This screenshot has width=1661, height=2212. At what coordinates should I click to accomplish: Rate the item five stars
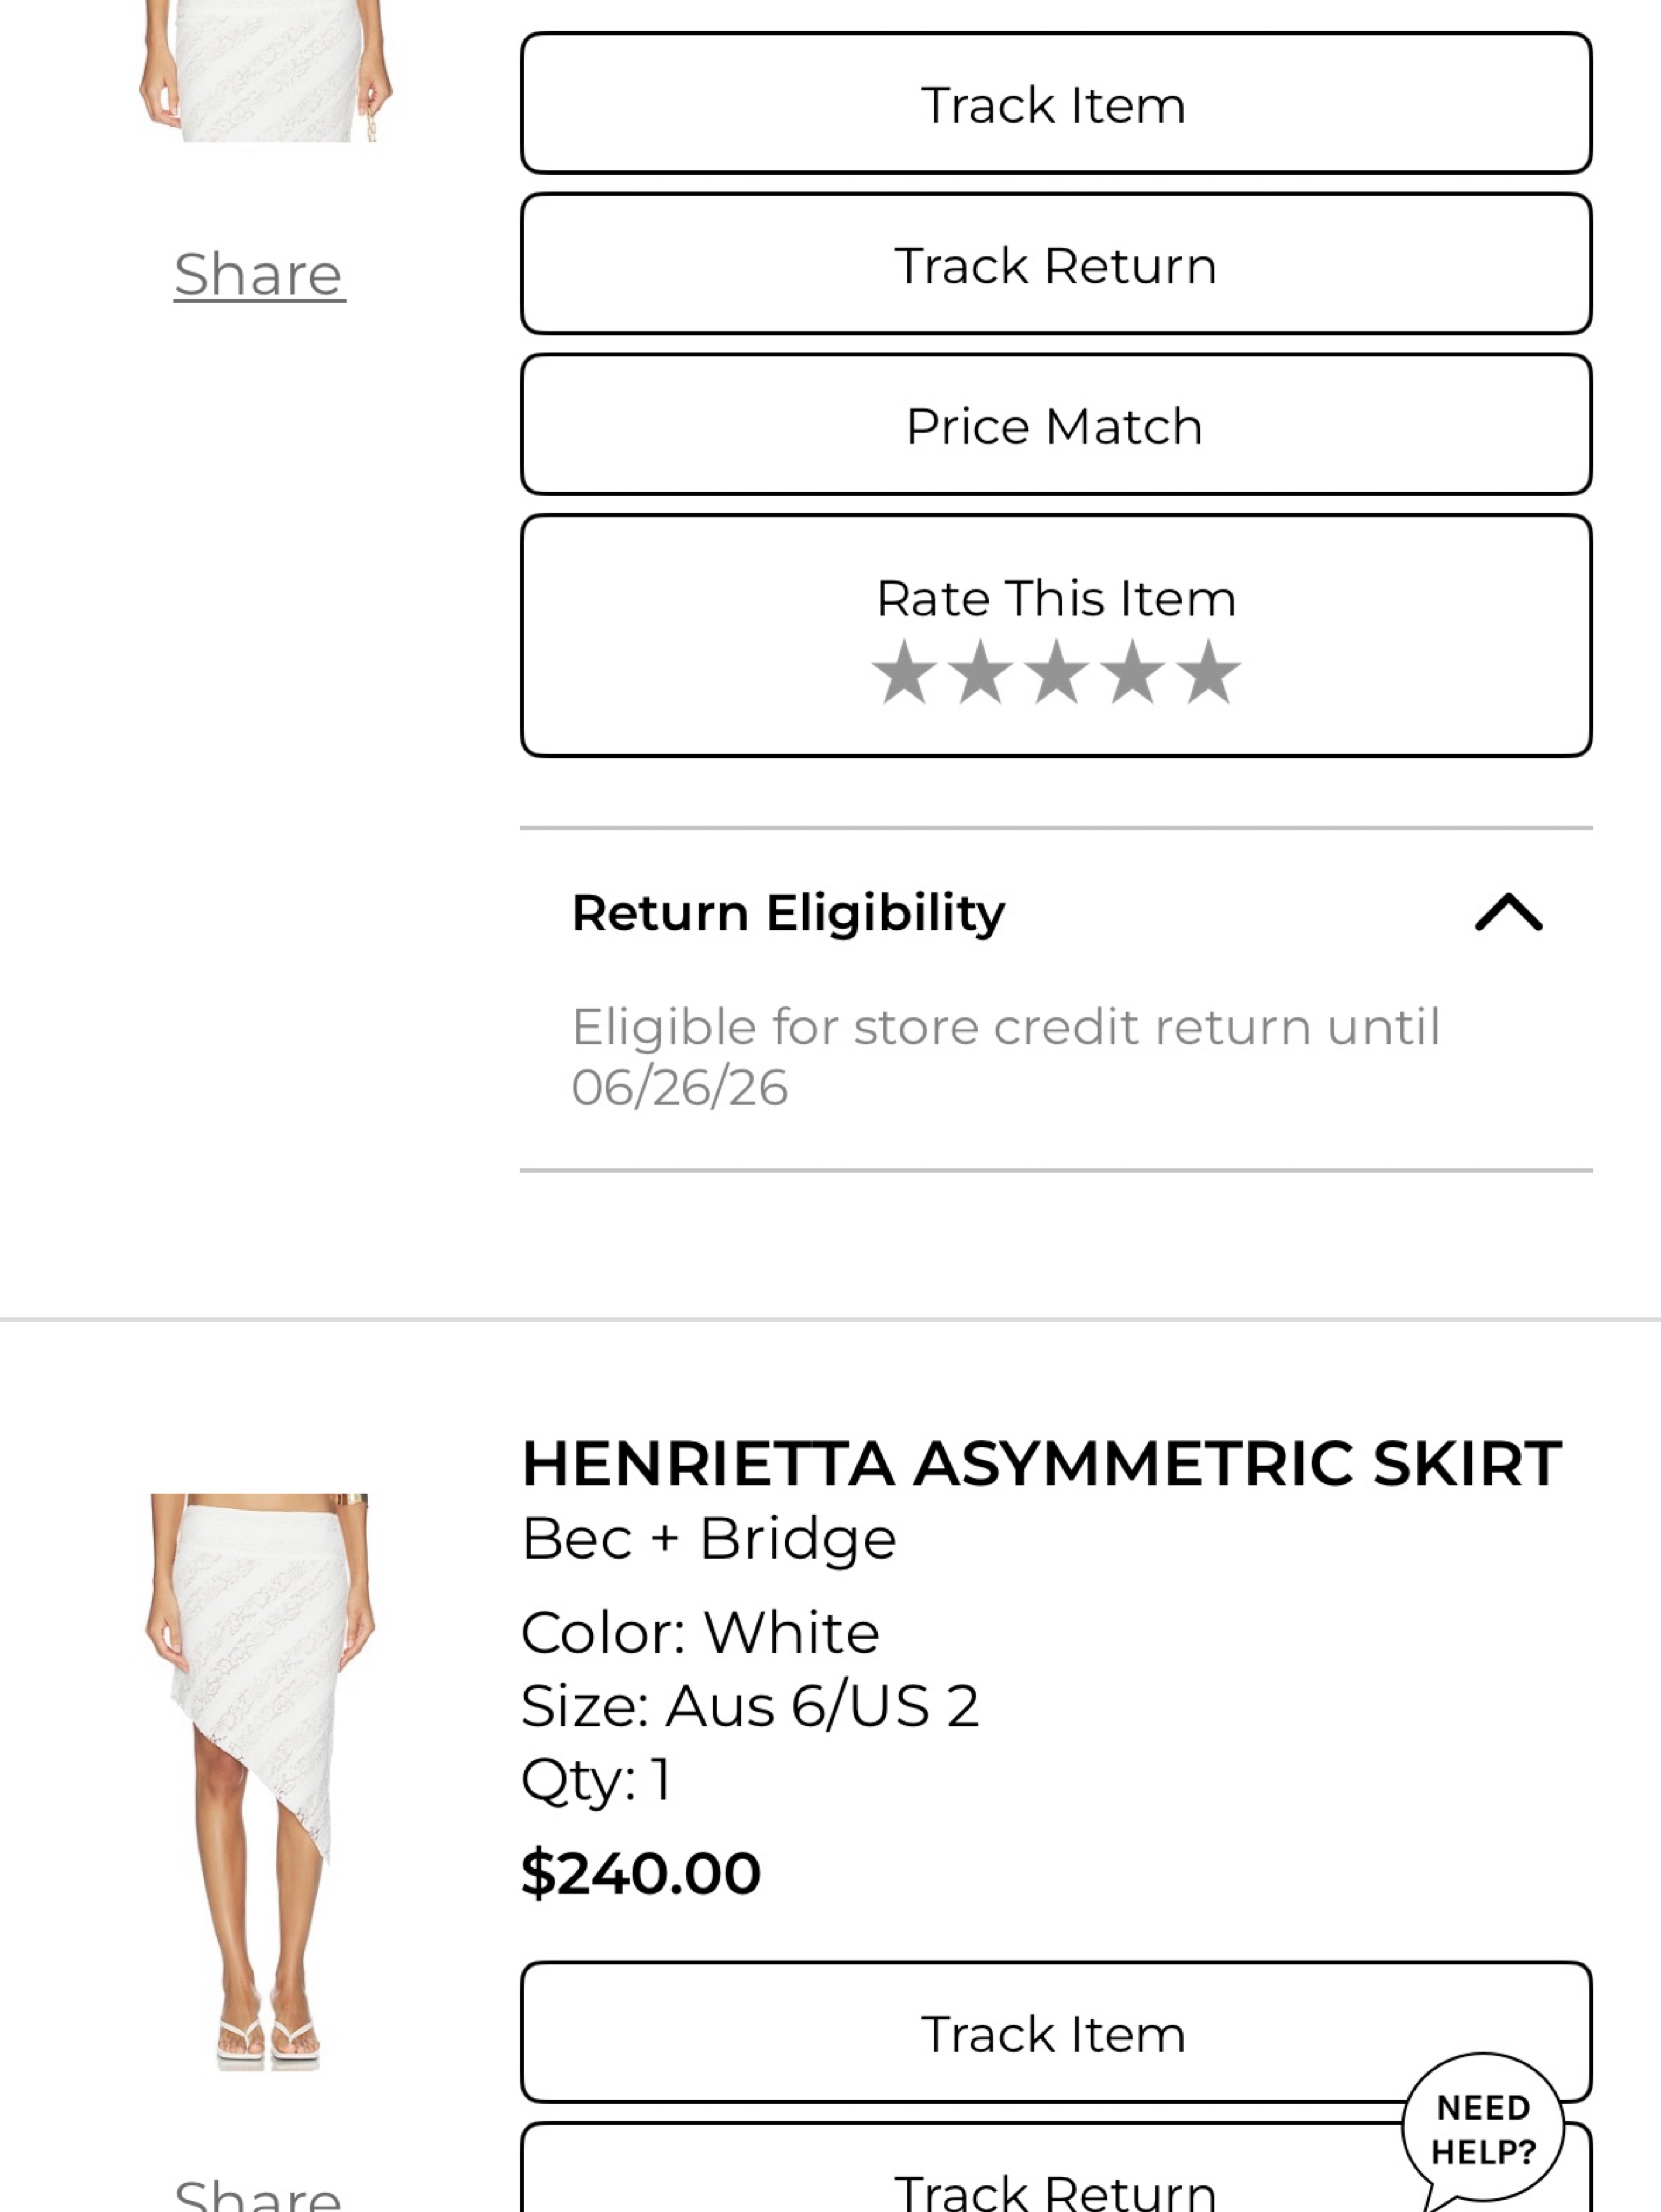[x=1208, y=672]
